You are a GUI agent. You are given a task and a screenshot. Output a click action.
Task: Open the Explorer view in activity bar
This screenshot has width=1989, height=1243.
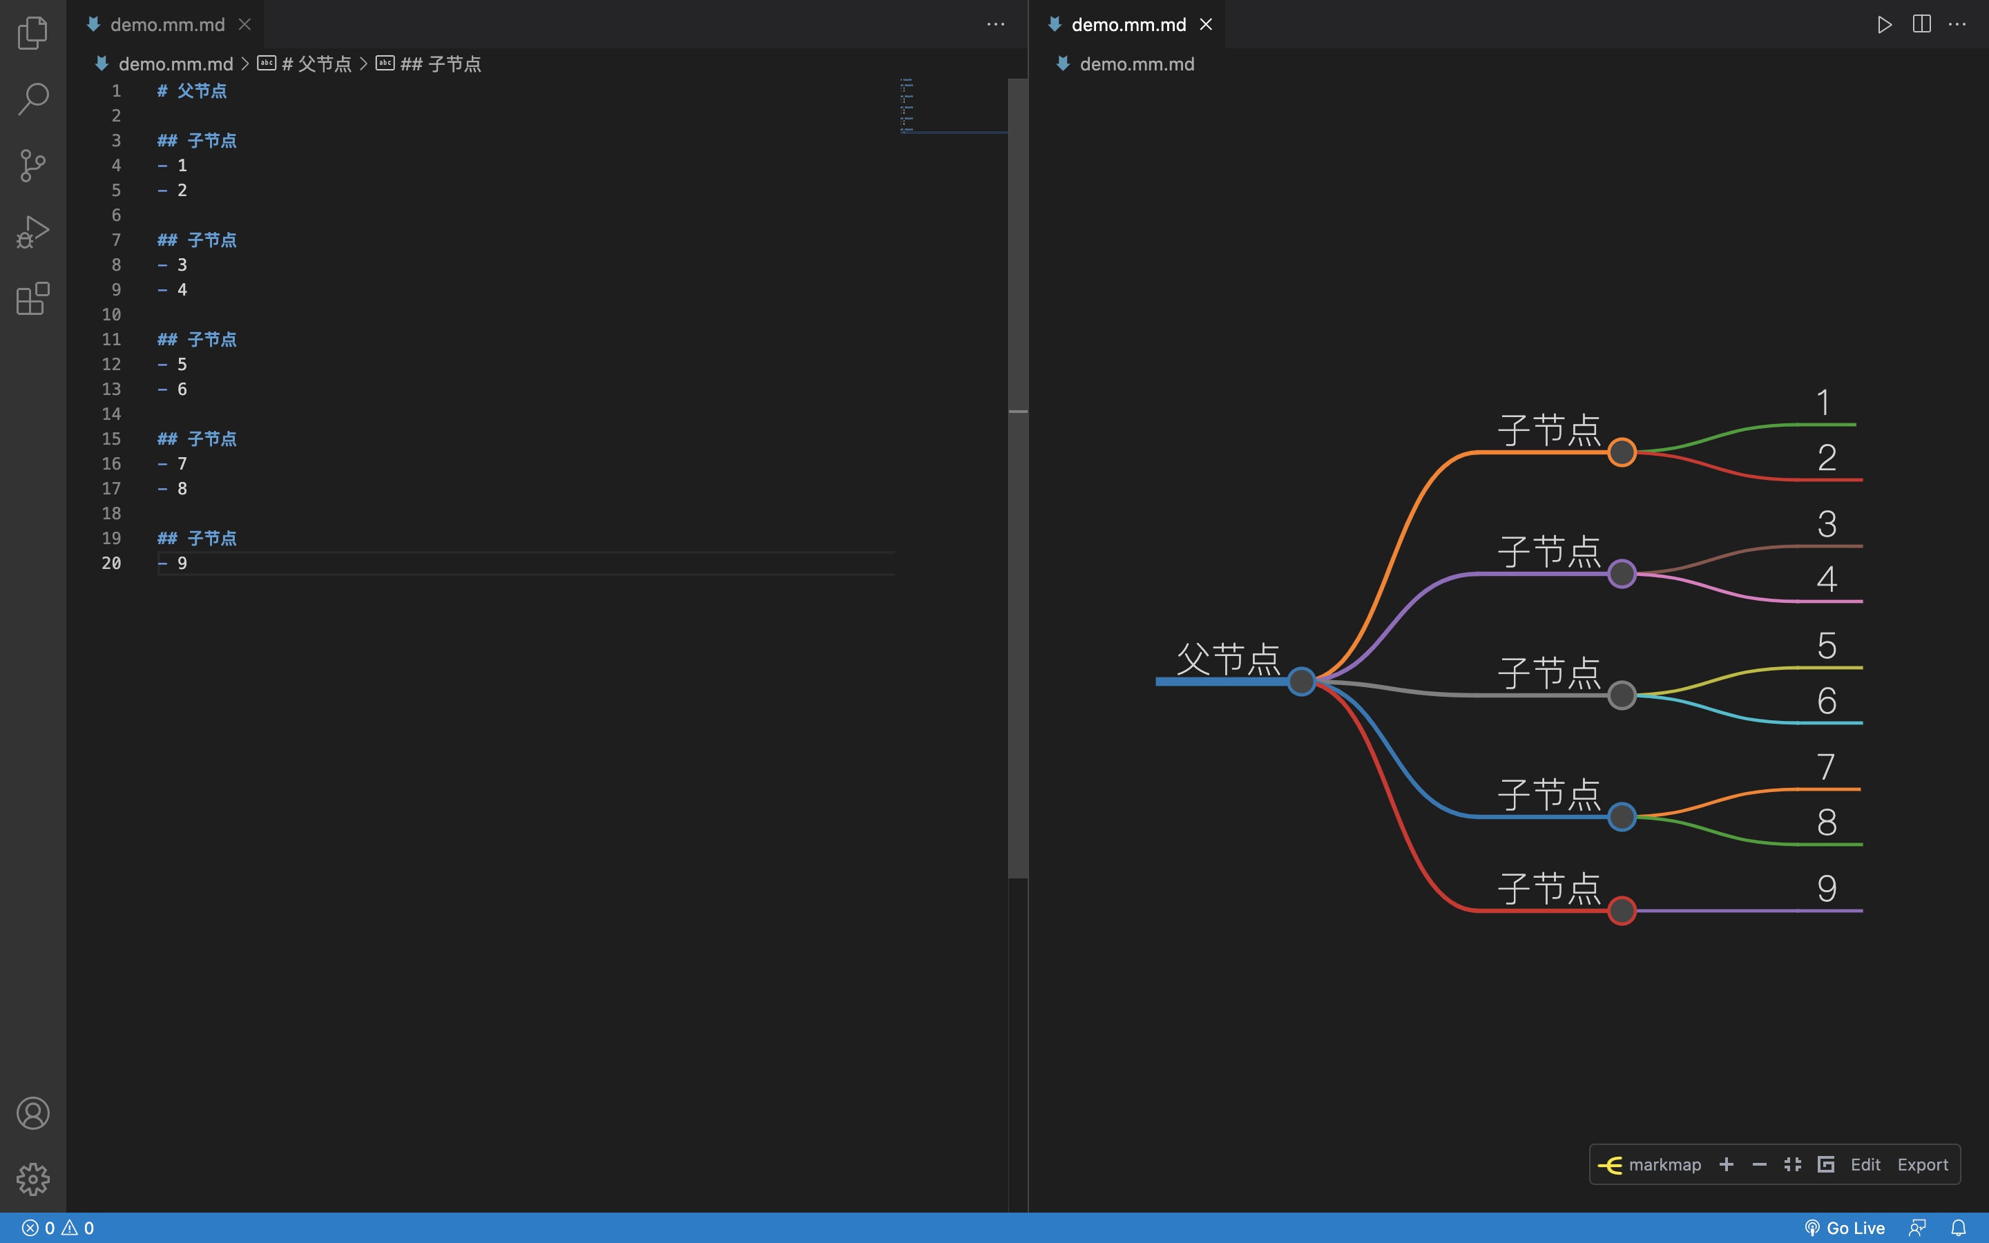[x=33, y=33]
